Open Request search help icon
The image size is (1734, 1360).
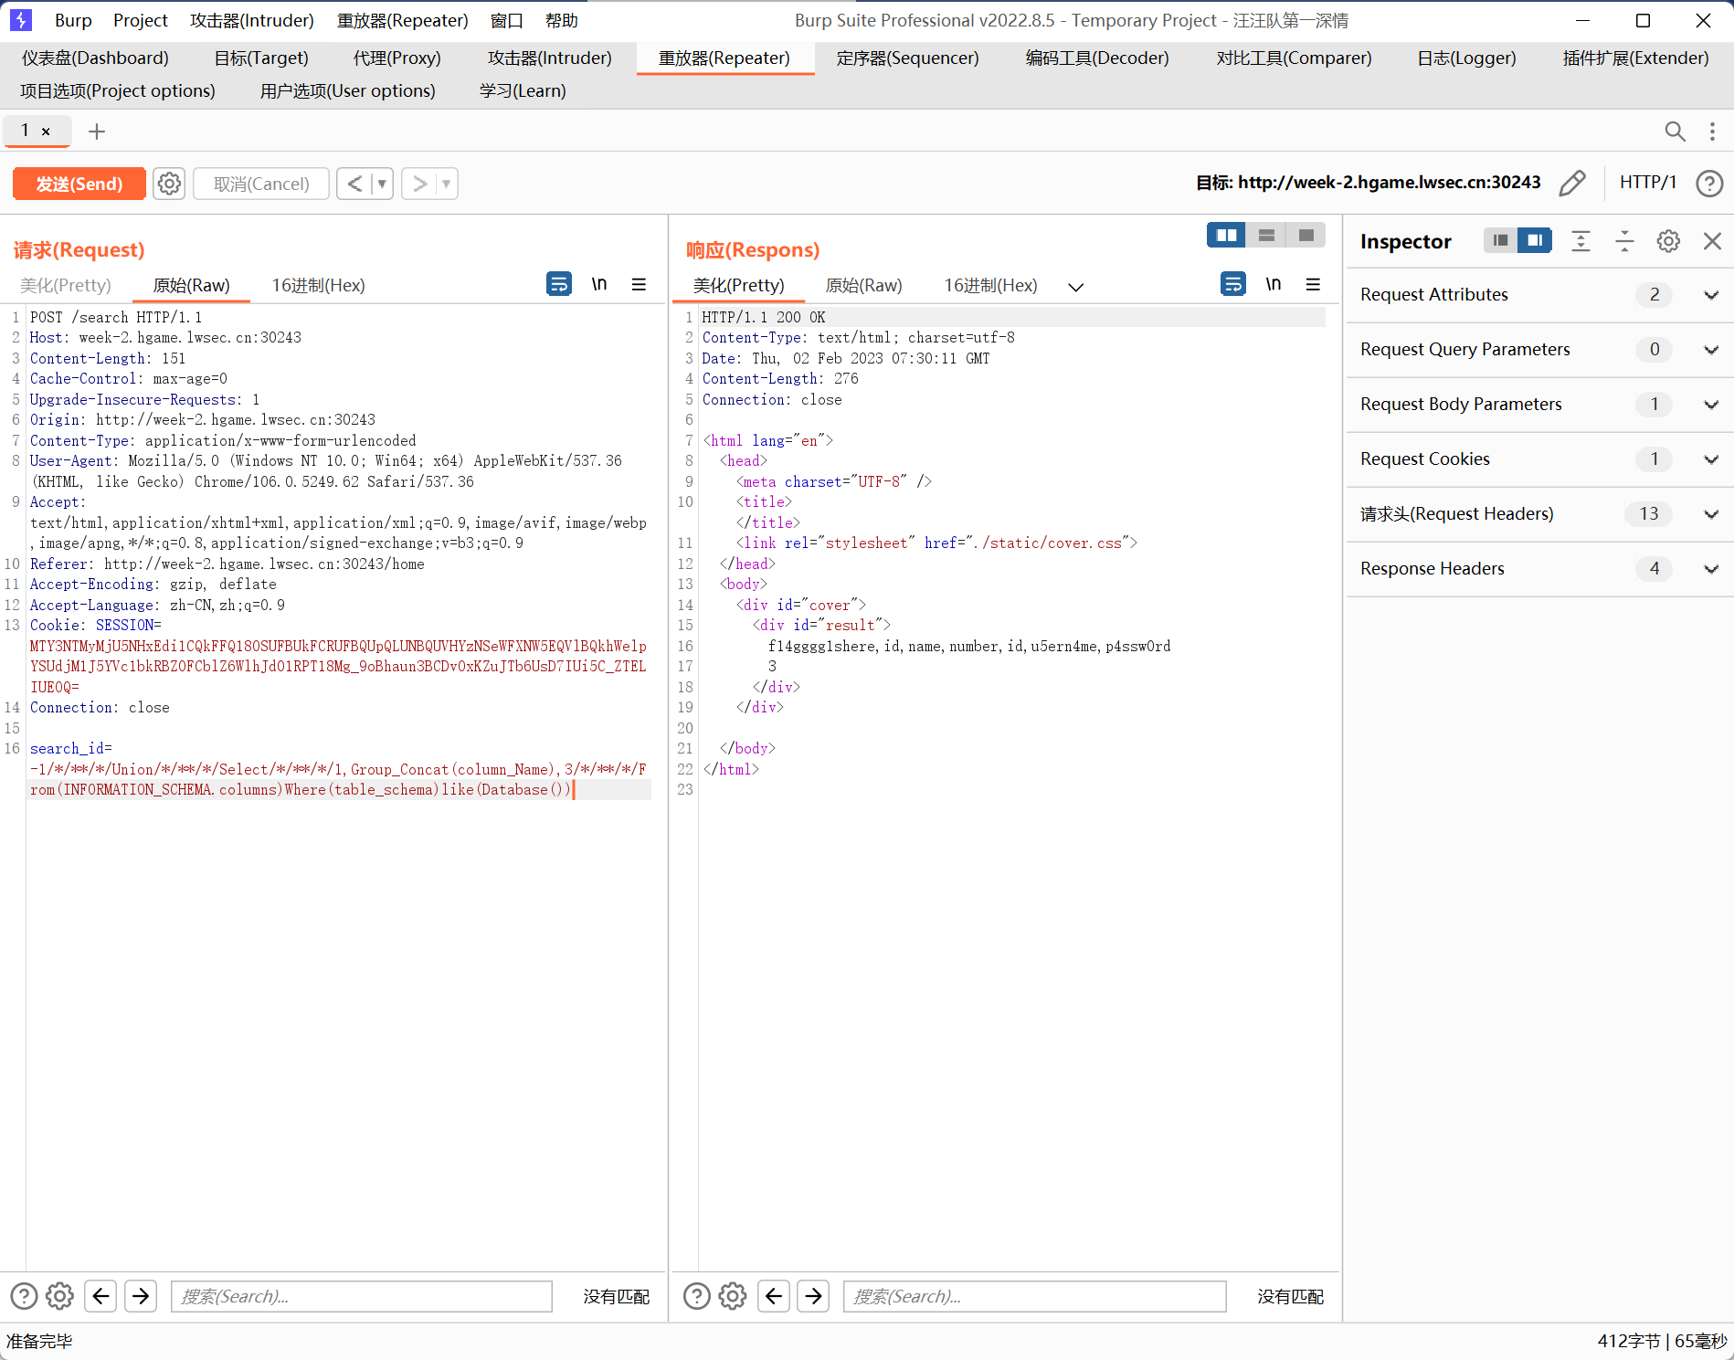coord(24,1295)
